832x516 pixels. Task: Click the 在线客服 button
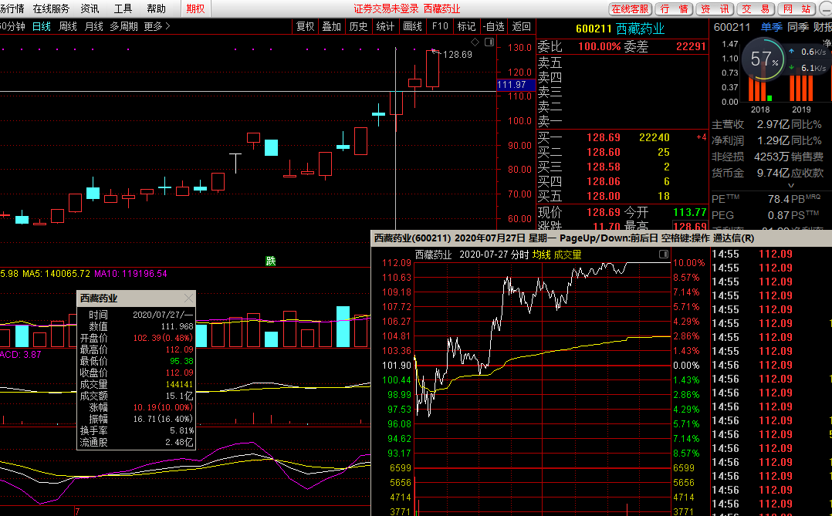pyautogui.click(x=630, y=9)
